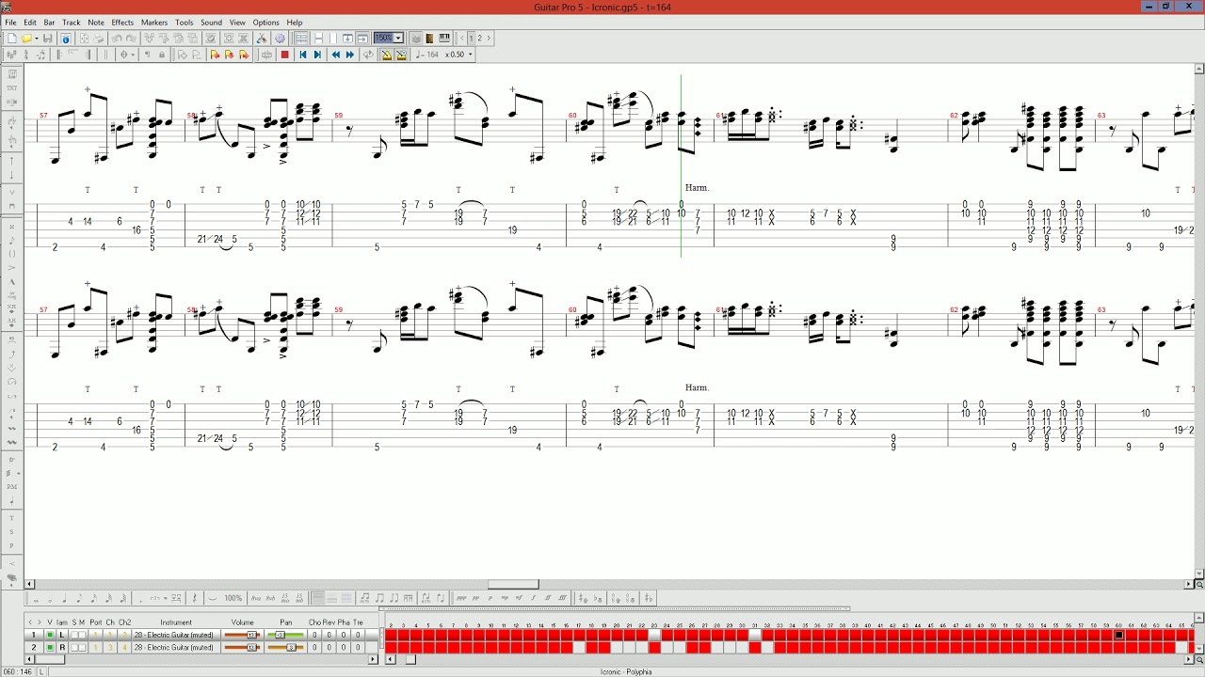The image size is (1205, 677).
Task: Select eighth note duration icon
Action: coord(79,598)
